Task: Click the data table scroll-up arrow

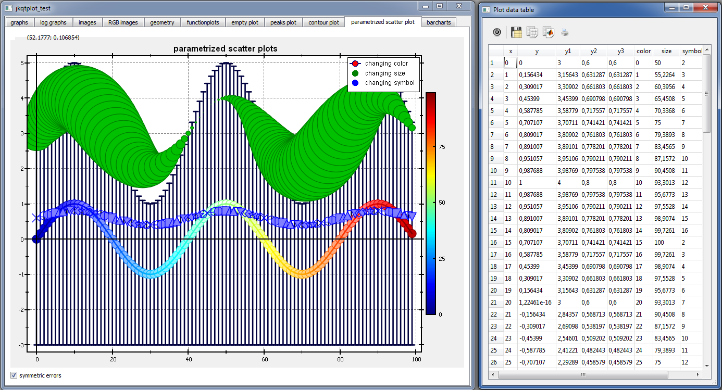Action: (707, 50)
